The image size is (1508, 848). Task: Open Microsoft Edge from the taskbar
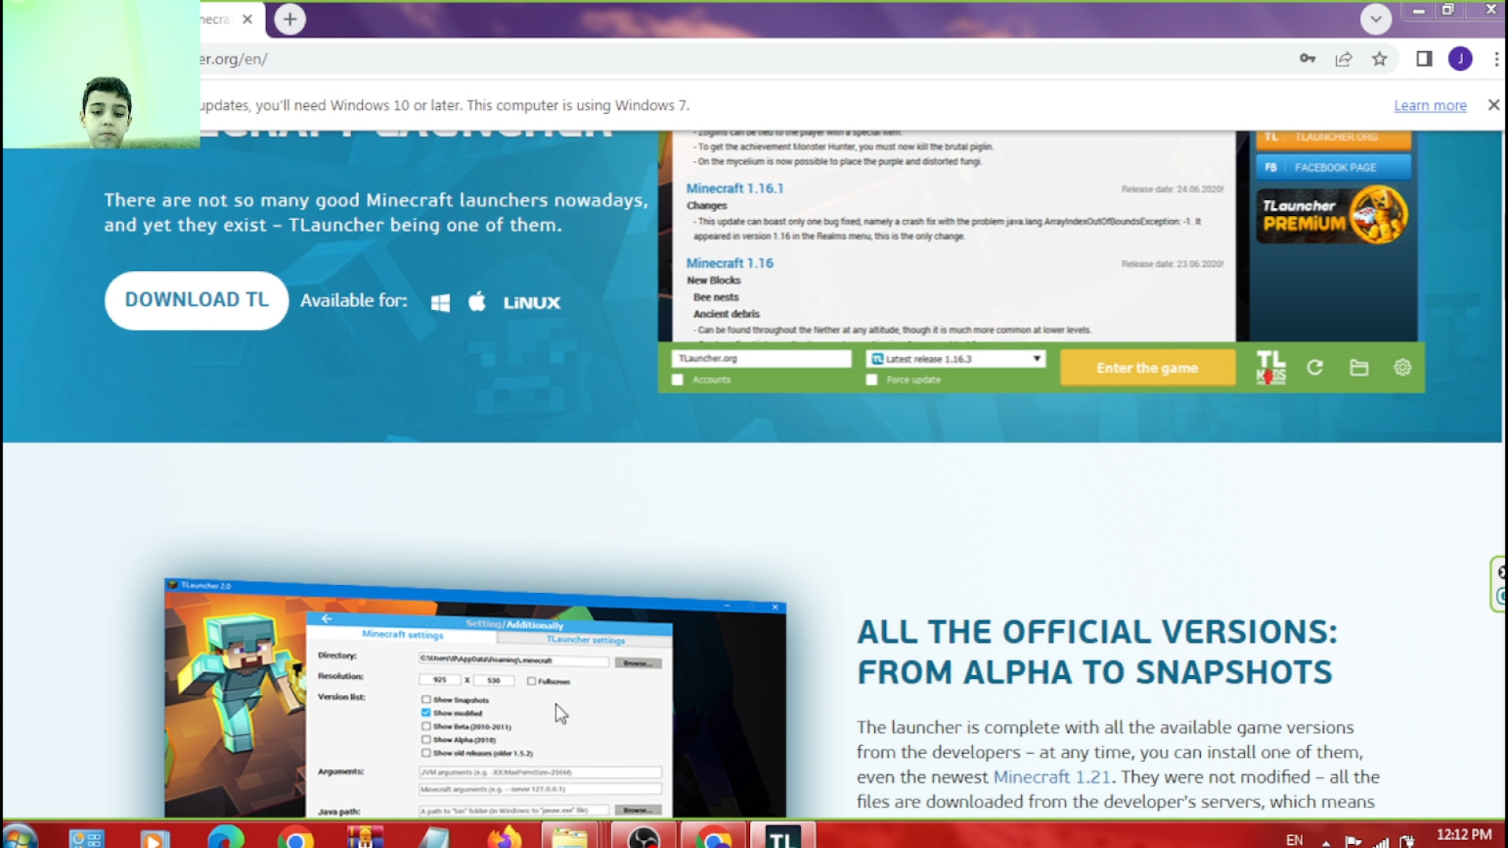click(225, 838)
